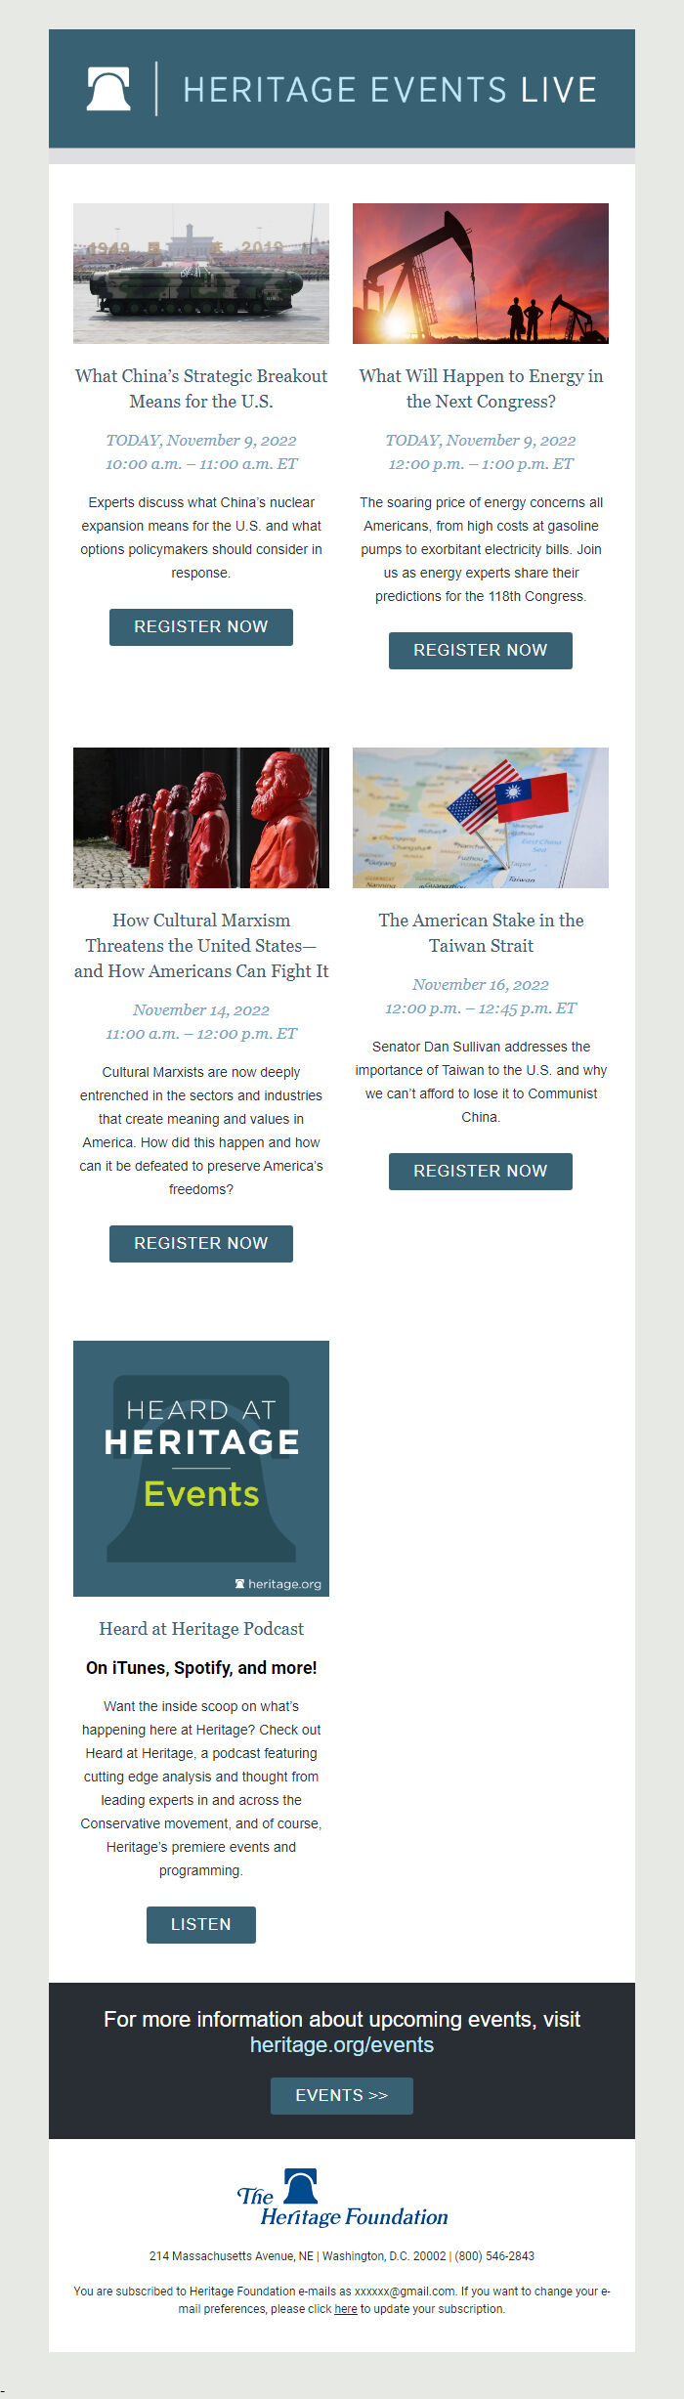Click the LISTEN podcast button
The width and height of the screenshot is (684, 2399).
click(x=201, y=1925)
